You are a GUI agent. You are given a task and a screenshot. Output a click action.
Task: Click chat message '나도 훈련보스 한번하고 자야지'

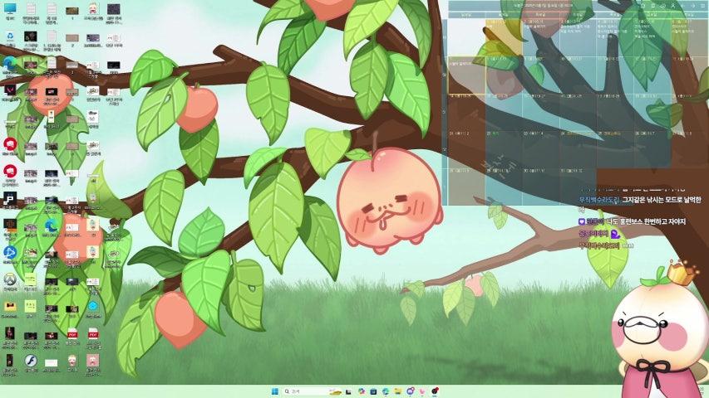tap(646, 221)
